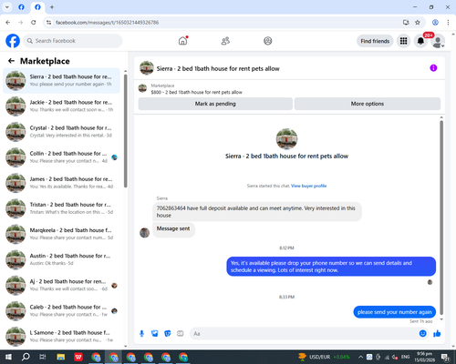Image resolution: width=456 pixels, height=364 pixels.
Task: Follow the View buyer profile link
Action: (309, 186)
